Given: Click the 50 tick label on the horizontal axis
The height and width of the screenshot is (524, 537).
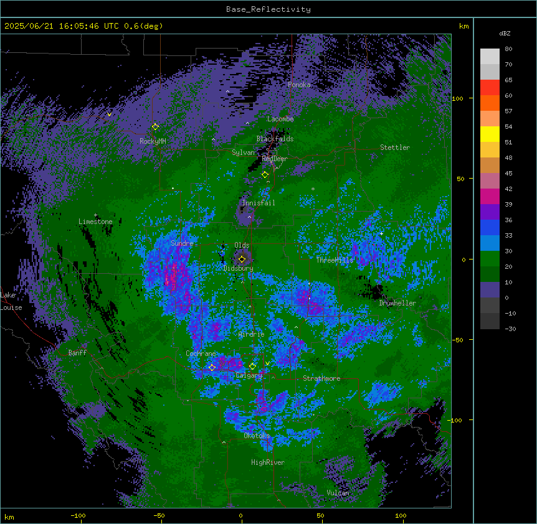Looking at the screenshot, I should [321, 515].
